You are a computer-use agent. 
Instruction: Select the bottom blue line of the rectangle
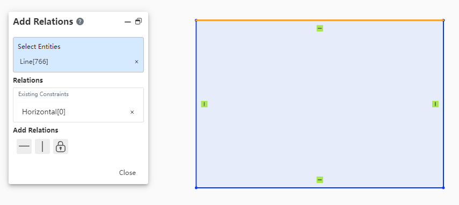pyautogui.click(x=319, y=187)
